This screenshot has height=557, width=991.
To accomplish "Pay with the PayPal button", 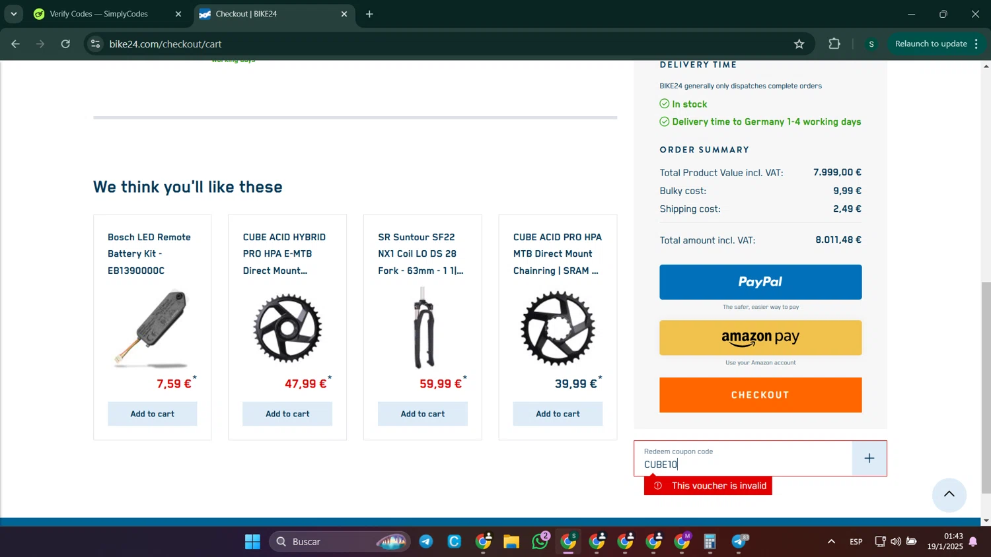I will (760, 282).
